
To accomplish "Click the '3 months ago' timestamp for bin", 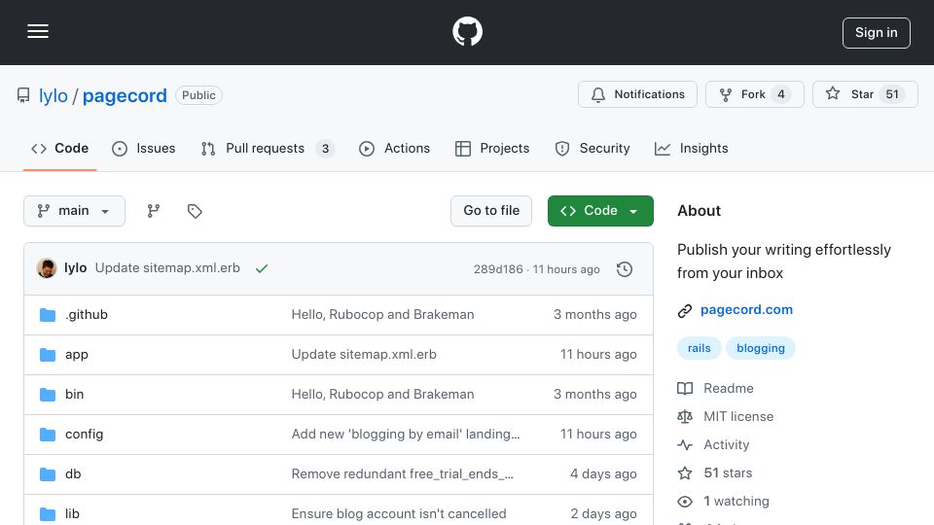I will pyautogui.click(x=595, y=394).
